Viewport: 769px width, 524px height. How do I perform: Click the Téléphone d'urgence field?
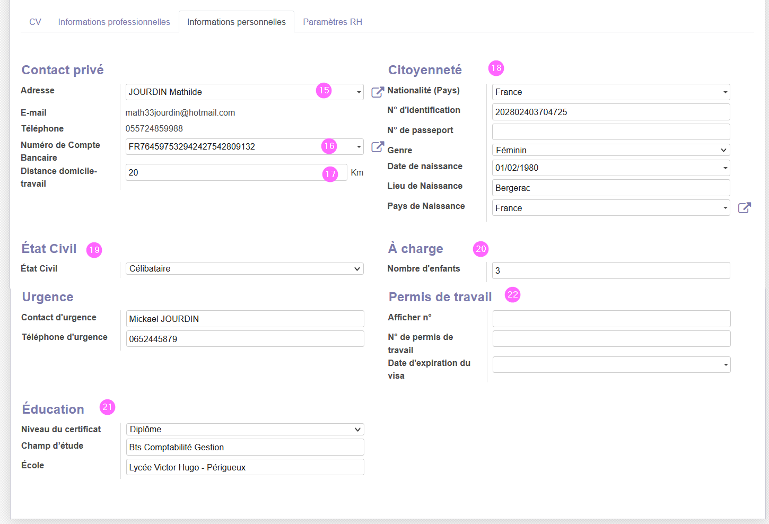point(245,339)
